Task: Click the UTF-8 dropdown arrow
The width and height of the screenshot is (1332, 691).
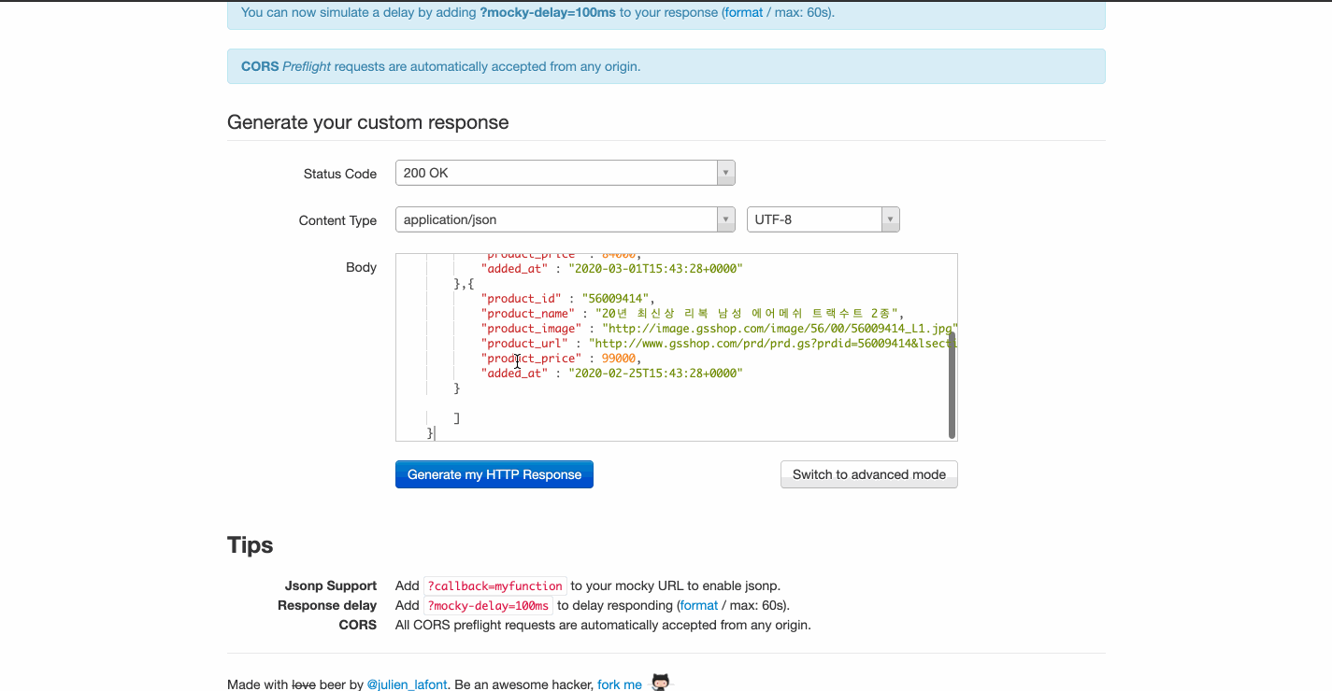Action: [x=890, y=219]
